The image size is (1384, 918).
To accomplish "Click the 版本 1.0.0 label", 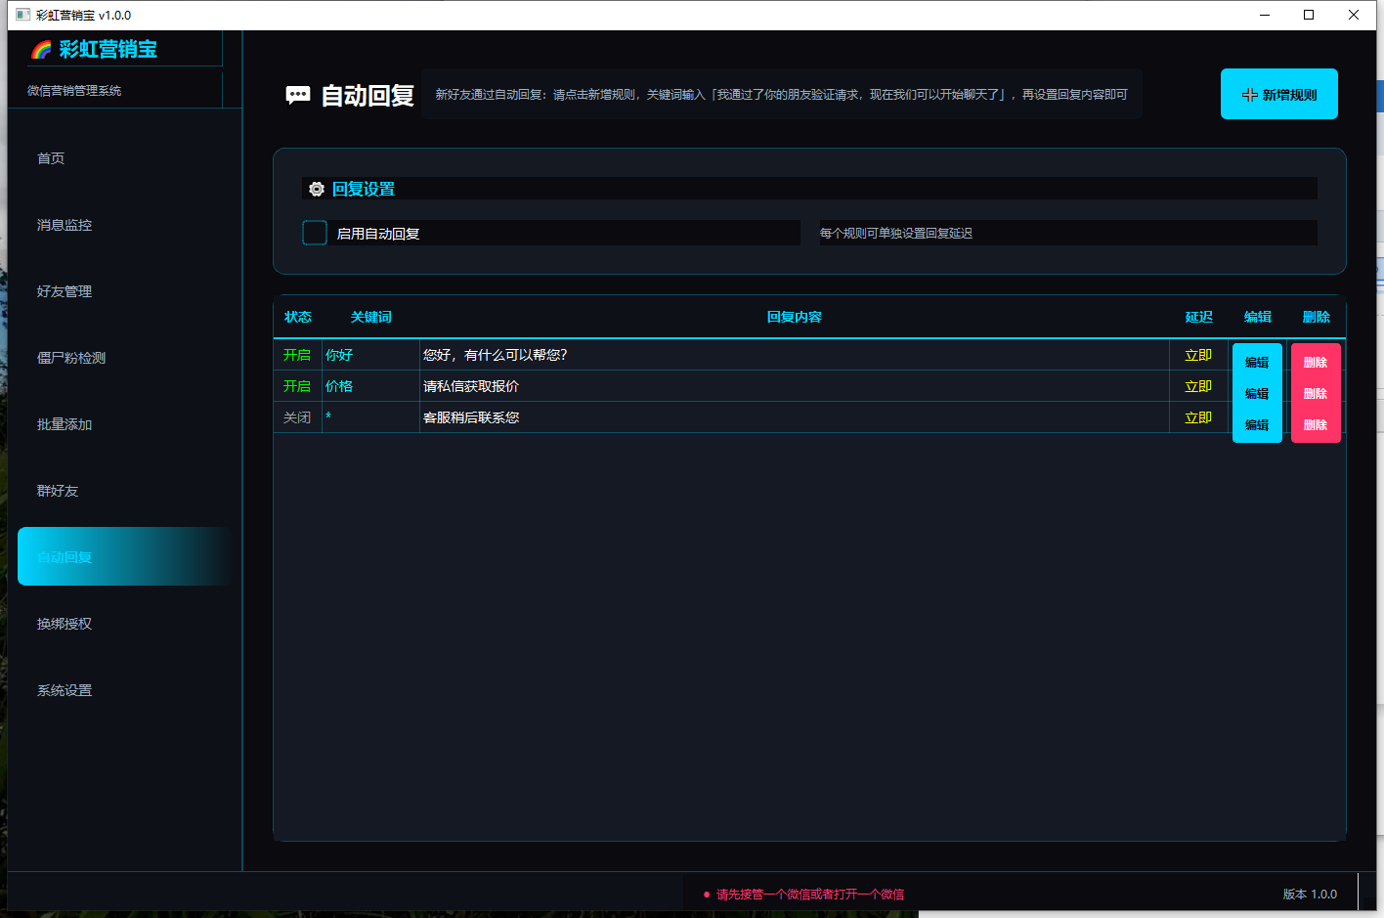I will (1310, 894).
